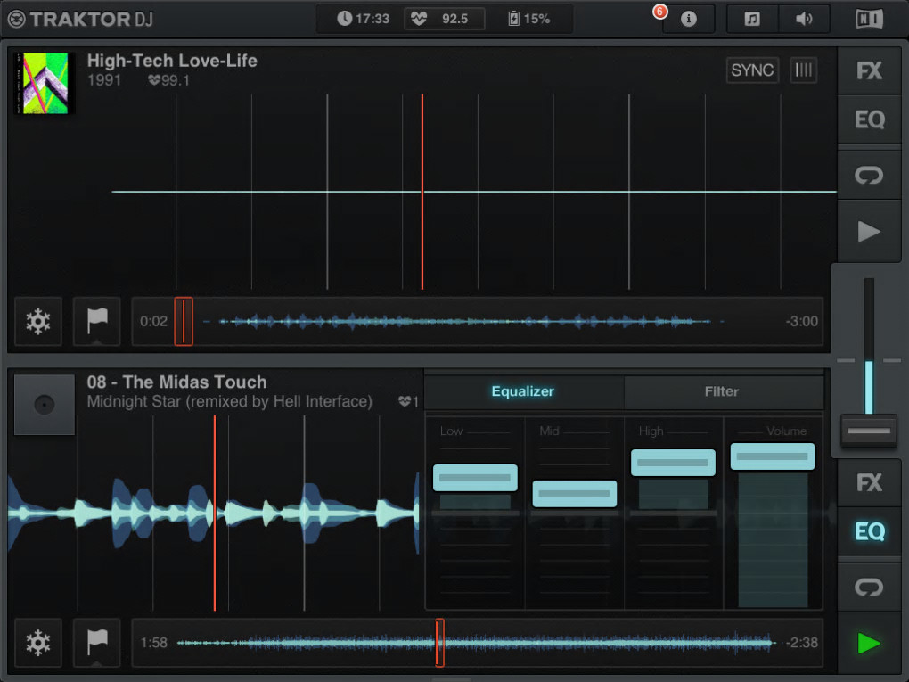Toggle the loop icon for bottom deck

[x=869, y=587]
